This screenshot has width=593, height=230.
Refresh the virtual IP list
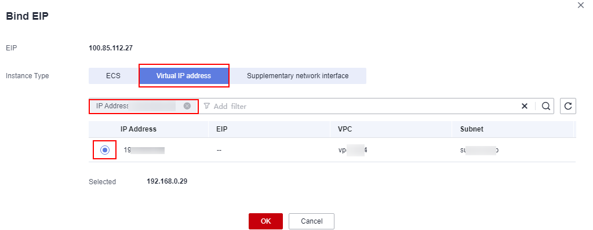click(x=567, y=106)
